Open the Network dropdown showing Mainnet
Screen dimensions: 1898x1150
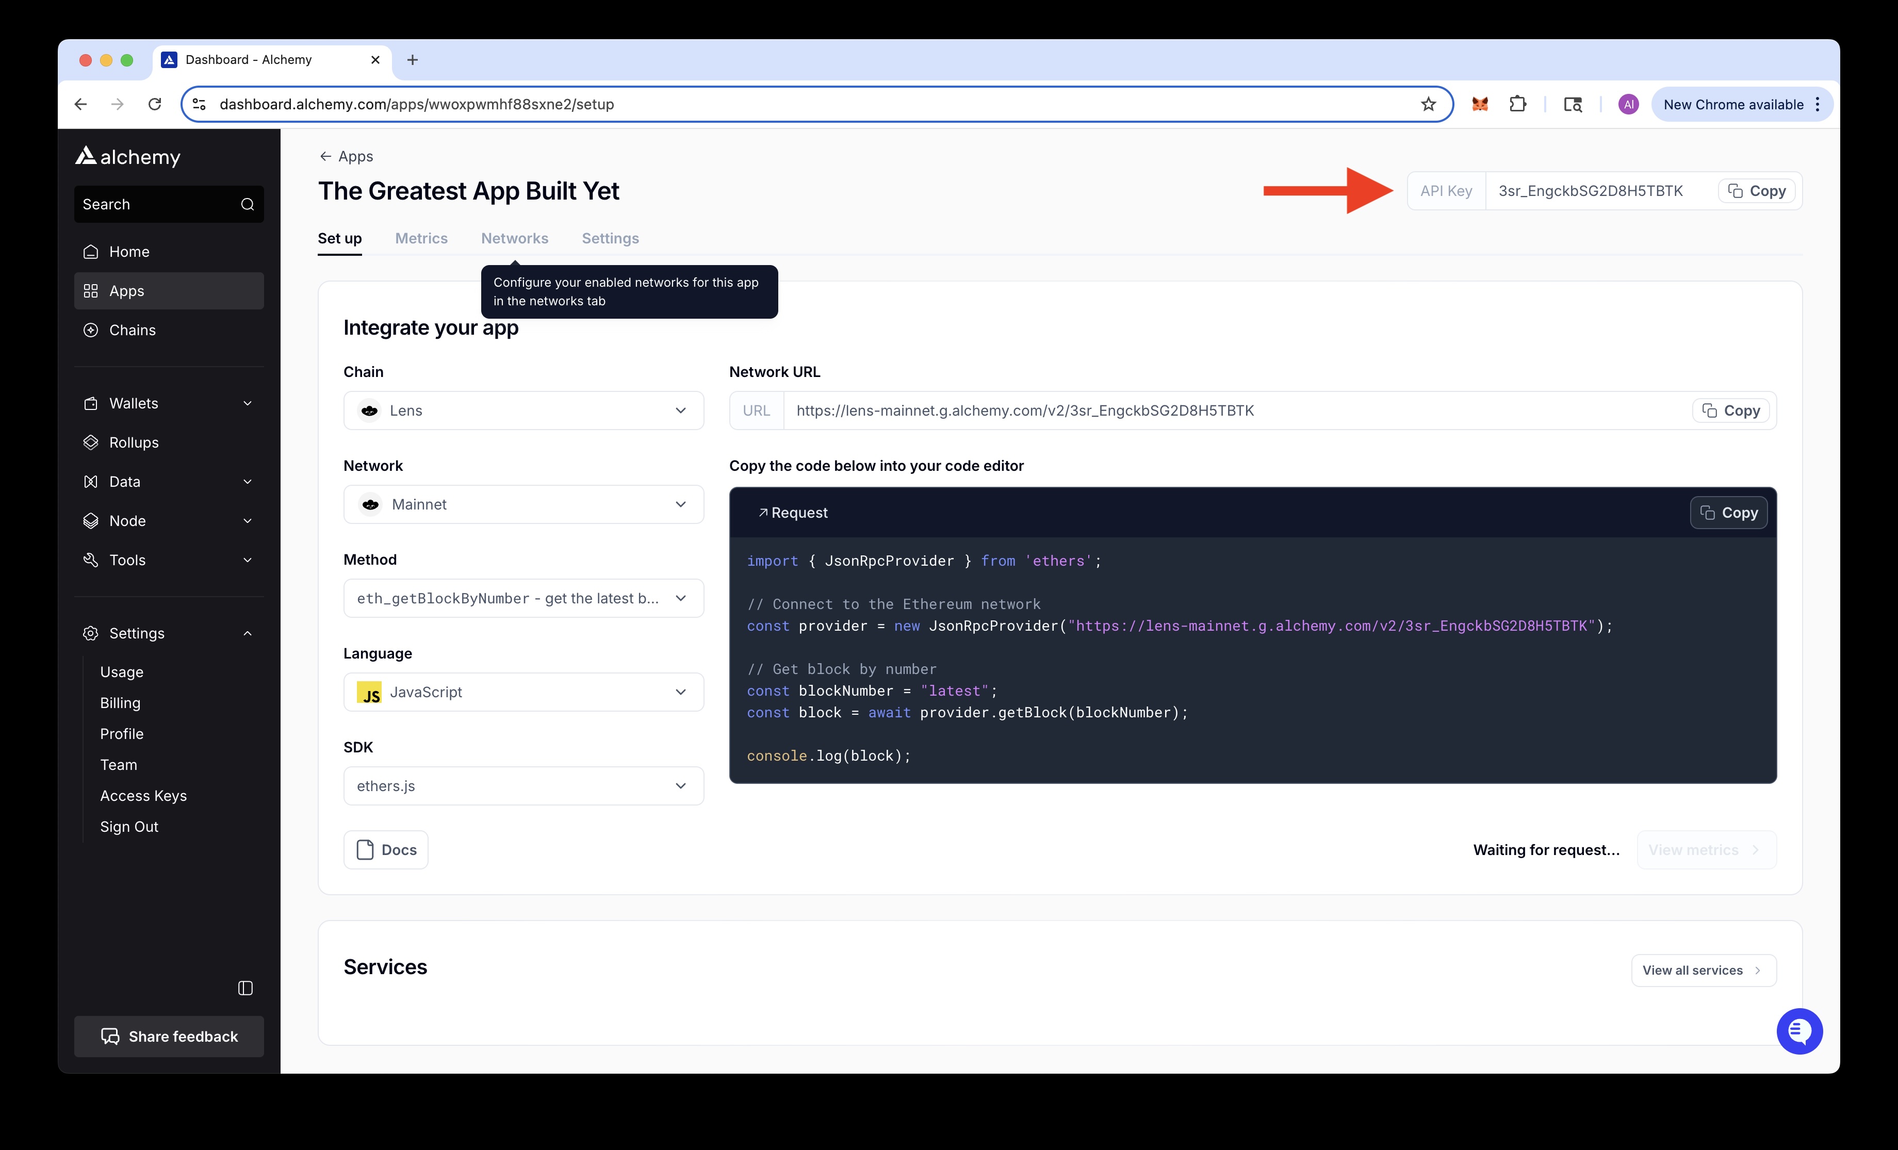tap(523, 504)
